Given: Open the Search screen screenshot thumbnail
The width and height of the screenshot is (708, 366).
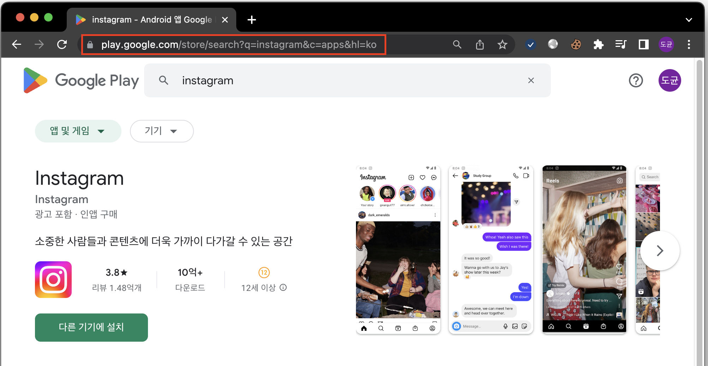Looking at the screenshot, I should pyautogui.click(x=648, y=249).
